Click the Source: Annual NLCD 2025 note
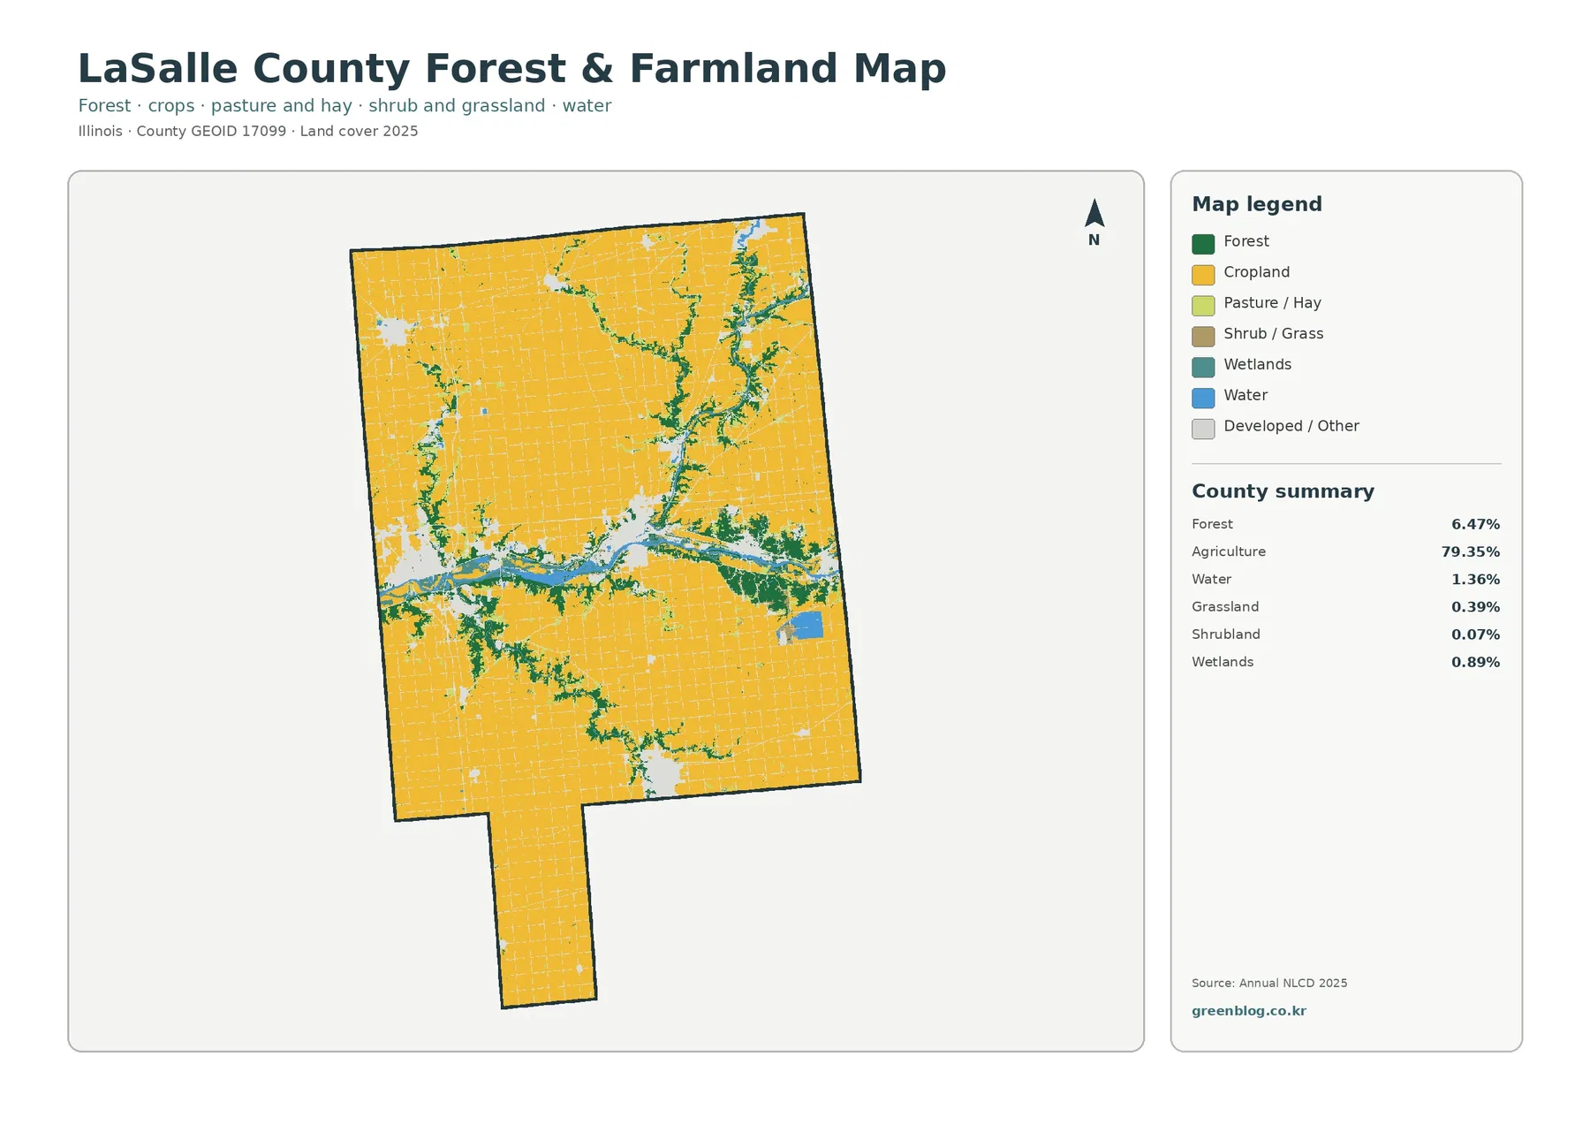 click(x=1269, y=983)
